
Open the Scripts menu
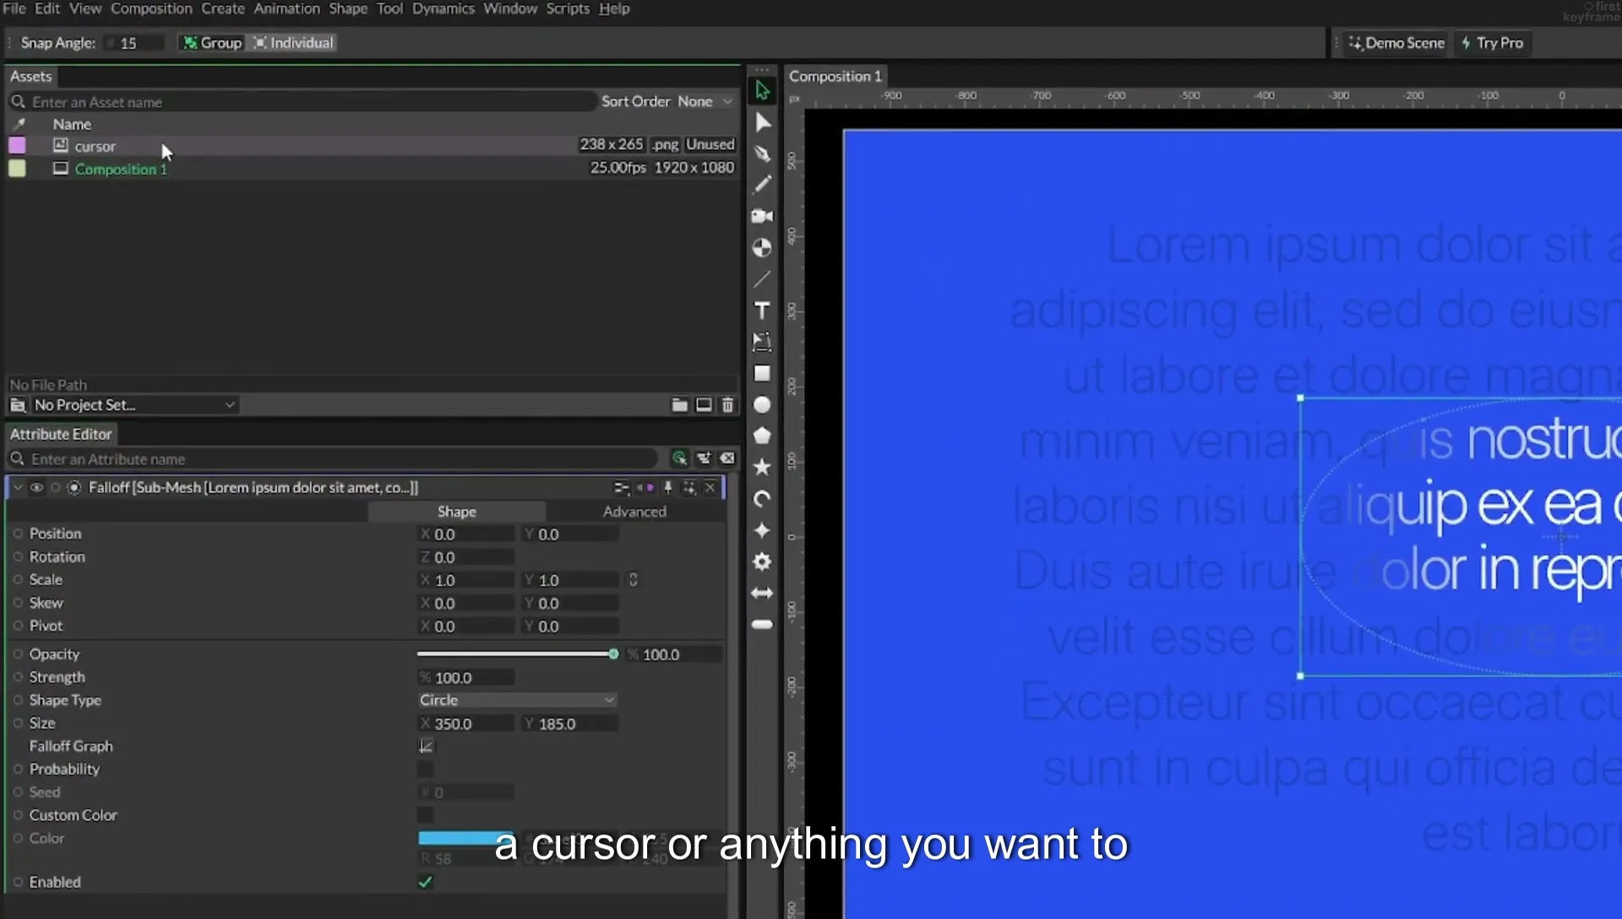click(x=568, y=8)
